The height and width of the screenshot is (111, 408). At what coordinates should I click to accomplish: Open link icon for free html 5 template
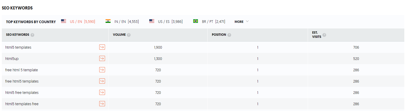[102, 70]
